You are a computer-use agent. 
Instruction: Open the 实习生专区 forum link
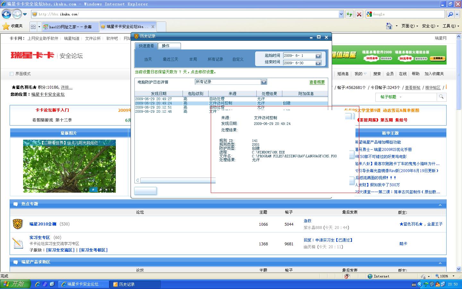[40, 238]
